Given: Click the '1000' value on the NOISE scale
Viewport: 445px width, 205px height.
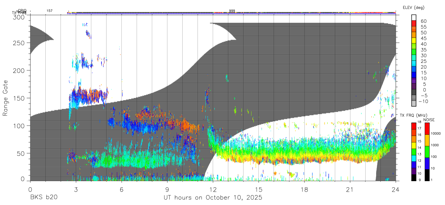Looking at the screenshot, I should (436, 145).
